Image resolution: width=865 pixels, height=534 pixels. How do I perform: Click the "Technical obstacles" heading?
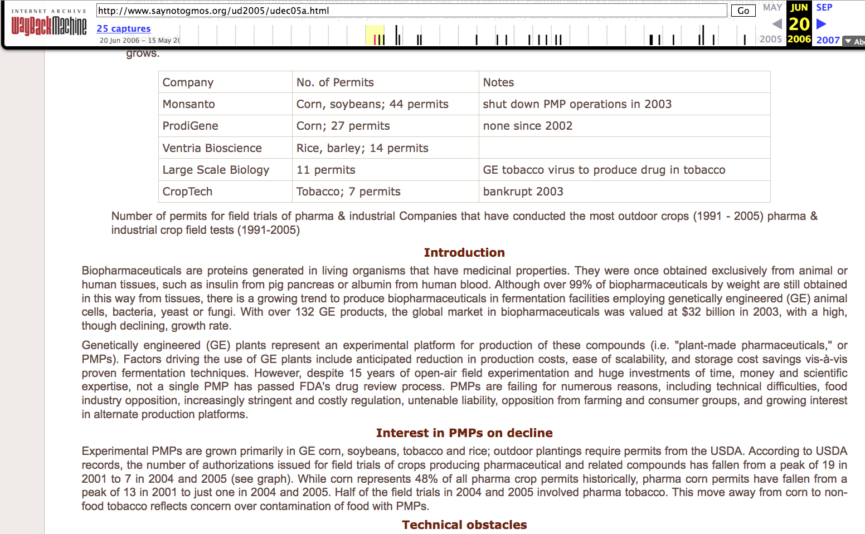coord(464,525)
